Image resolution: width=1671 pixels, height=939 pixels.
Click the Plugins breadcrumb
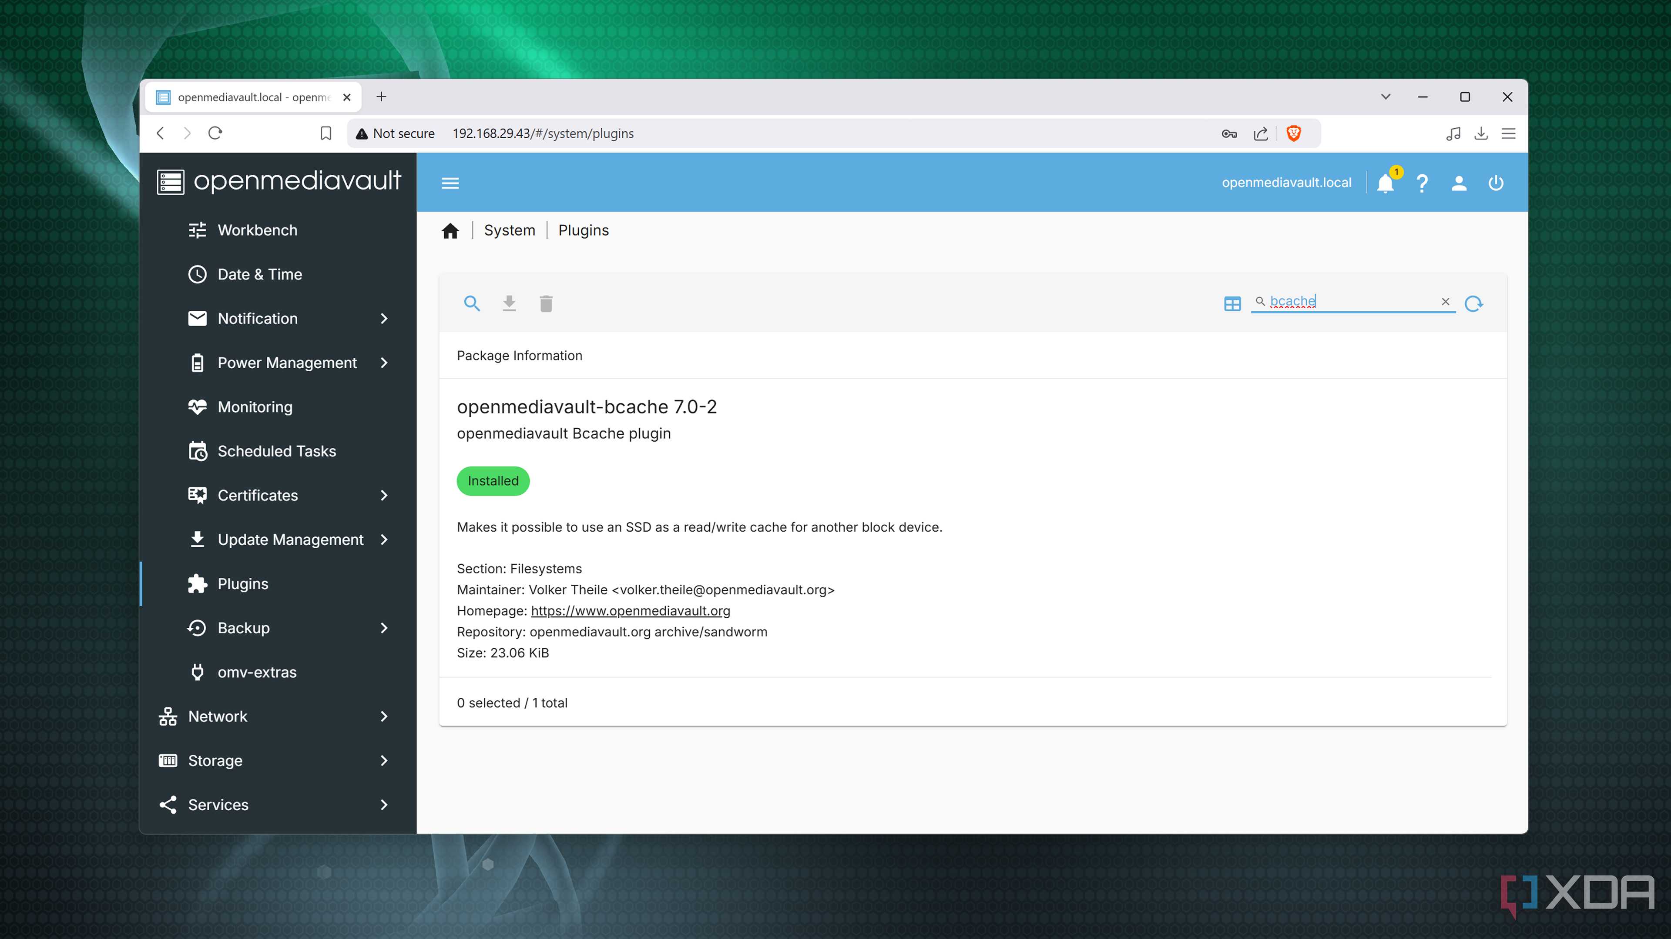tap(583, 230)
